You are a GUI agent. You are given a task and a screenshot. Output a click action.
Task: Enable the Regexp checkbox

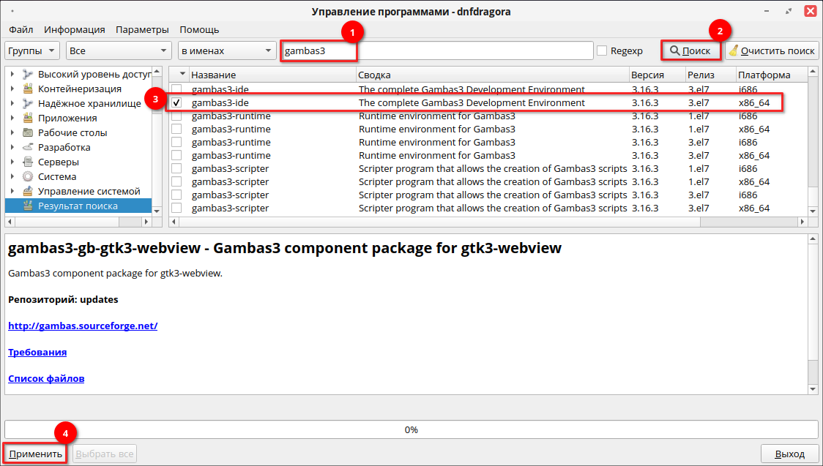click(x=602, y=51)
